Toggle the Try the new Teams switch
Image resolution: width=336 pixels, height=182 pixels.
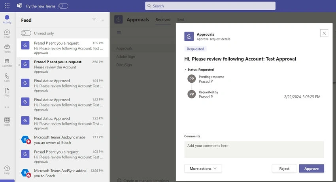tap(63, 6)
